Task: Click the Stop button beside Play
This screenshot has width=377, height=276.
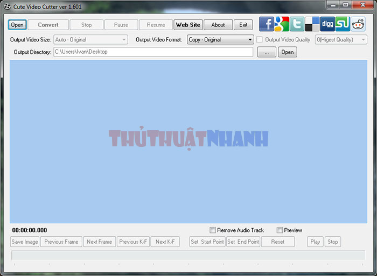Action: click(333, 242)
